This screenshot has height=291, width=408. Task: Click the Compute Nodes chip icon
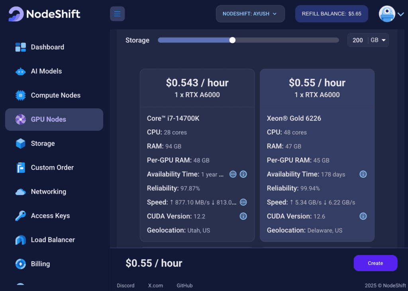pos(21,95)
